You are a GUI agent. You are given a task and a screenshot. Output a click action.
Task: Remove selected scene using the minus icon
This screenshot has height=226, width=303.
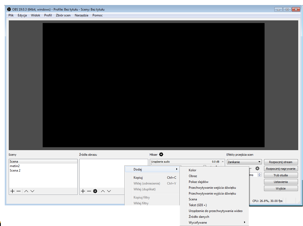(19, 191)
